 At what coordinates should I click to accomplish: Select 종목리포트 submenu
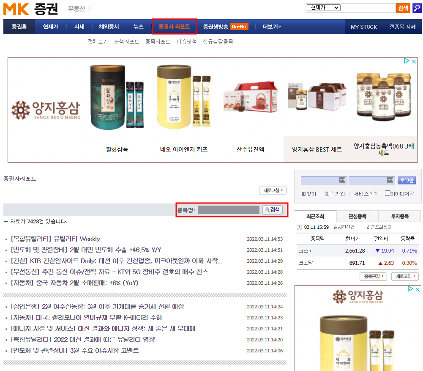click(158, 41)
